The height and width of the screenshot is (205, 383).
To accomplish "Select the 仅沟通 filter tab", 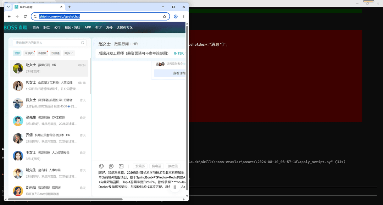I will (x=55, y=53).
